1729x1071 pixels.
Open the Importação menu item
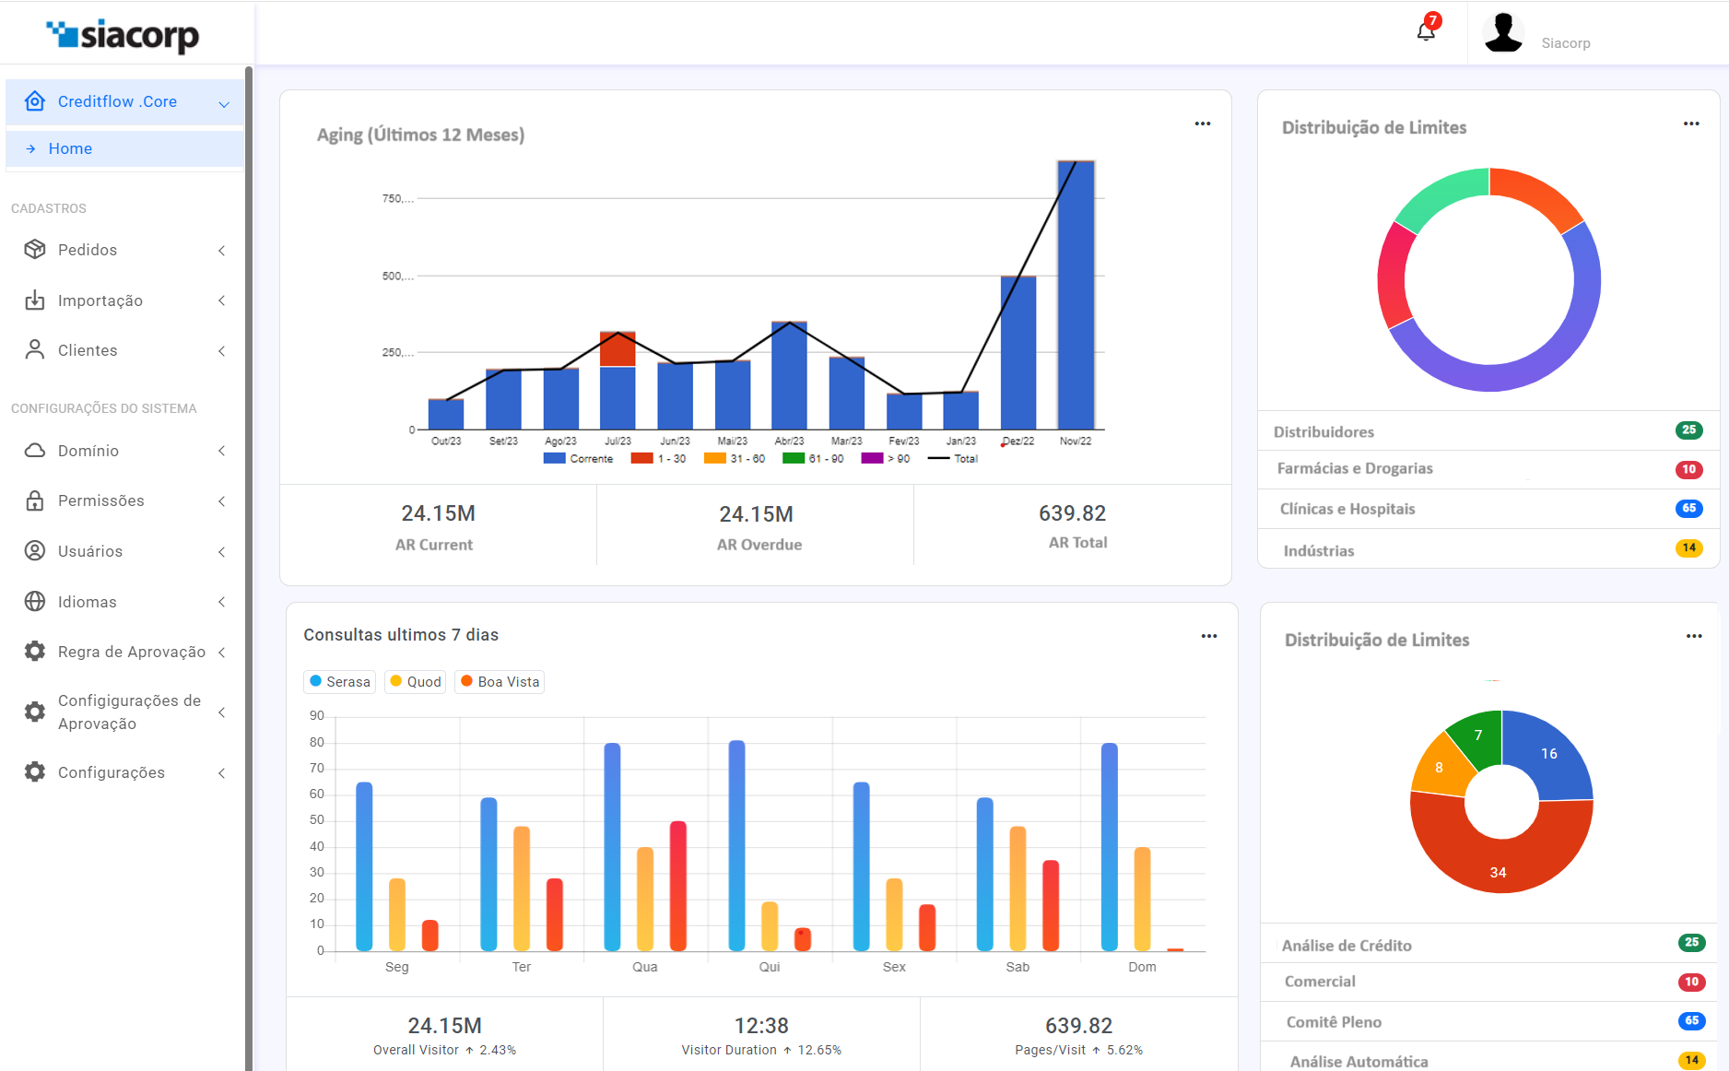pyautogui.click(x=124, y=300)
